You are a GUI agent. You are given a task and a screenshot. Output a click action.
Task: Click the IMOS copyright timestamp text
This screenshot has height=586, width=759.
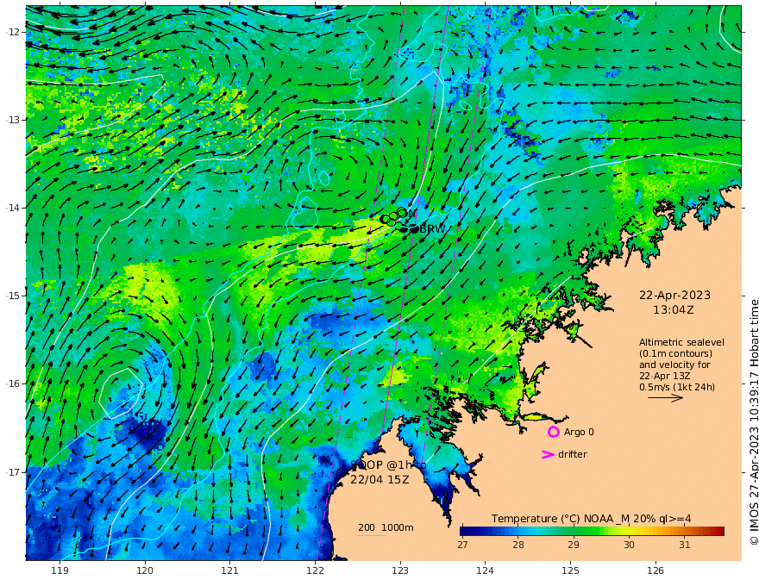tap(754, 422)
